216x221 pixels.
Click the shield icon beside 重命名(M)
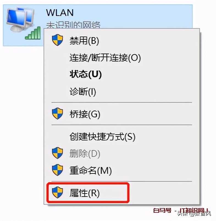click(57, 170)
